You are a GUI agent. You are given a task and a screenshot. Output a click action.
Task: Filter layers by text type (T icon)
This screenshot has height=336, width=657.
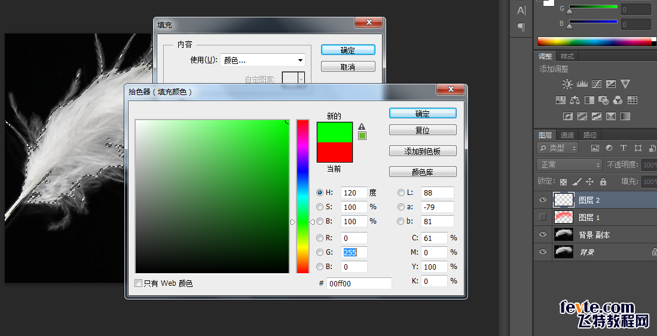click(x=624, y=148)
